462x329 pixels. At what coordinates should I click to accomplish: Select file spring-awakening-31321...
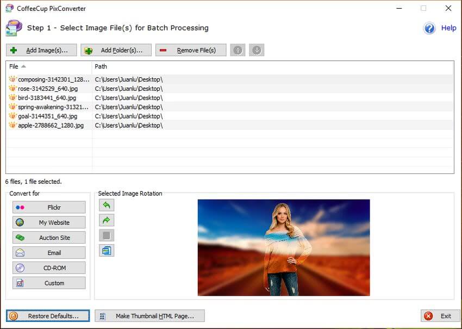click(53, 107)
